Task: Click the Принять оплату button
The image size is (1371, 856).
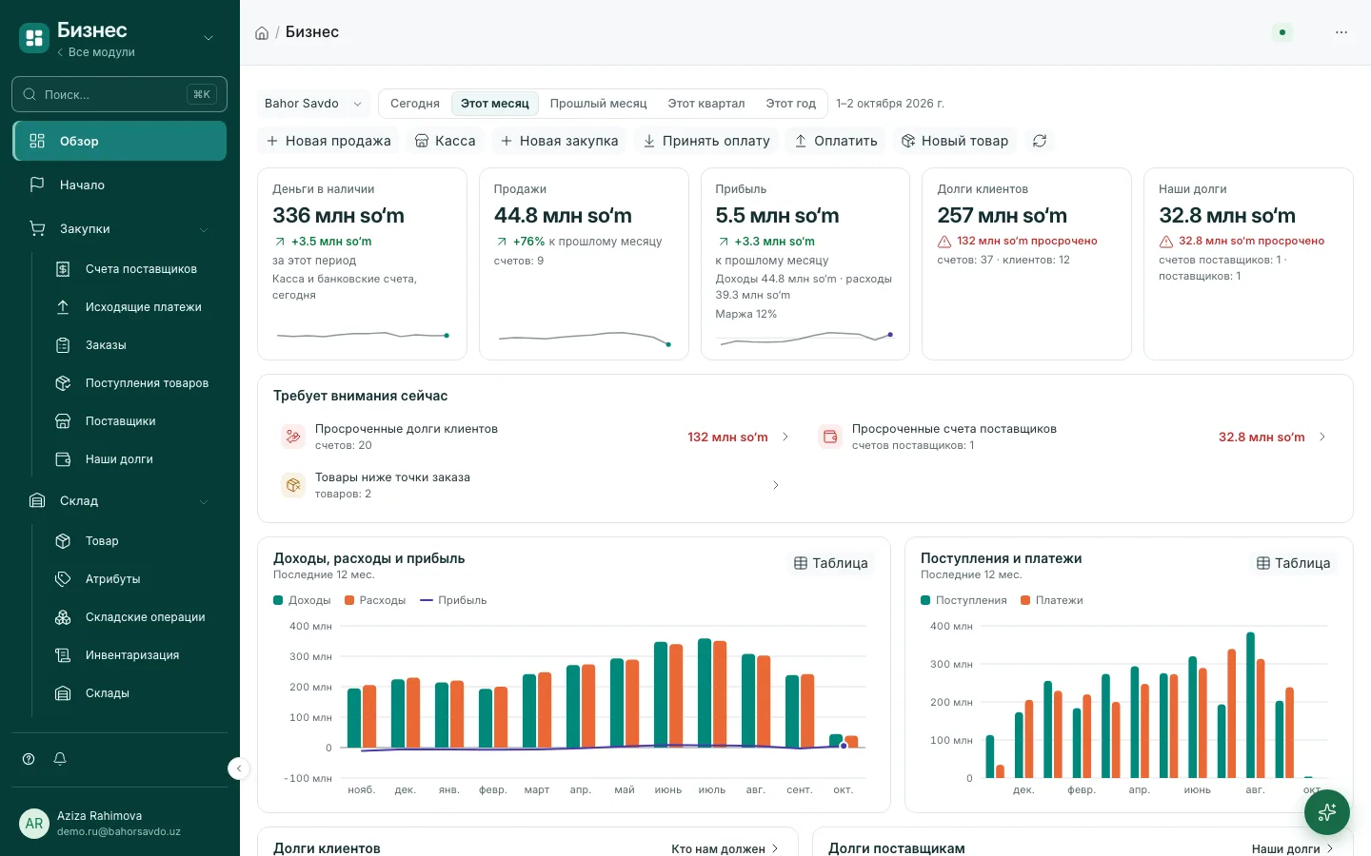Action: 706,141
